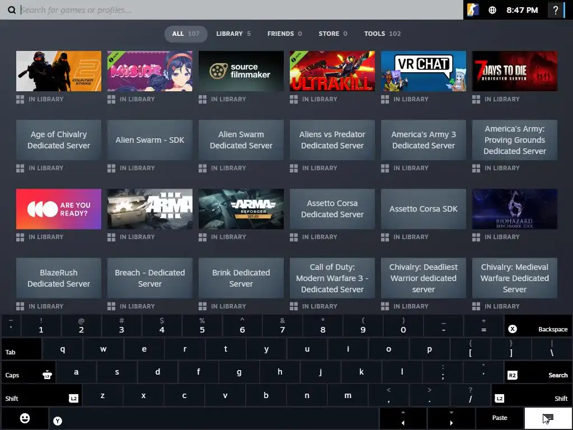Click the grid icon under VRChat
The image size is (573, 430).
385,100
